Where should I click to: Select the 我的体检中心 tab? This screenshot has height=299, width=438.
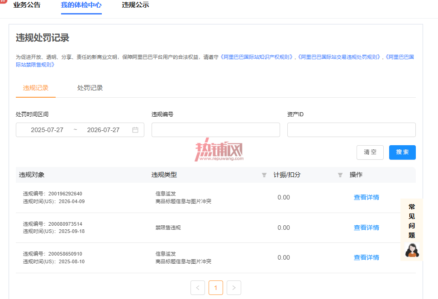pos(81,5)
